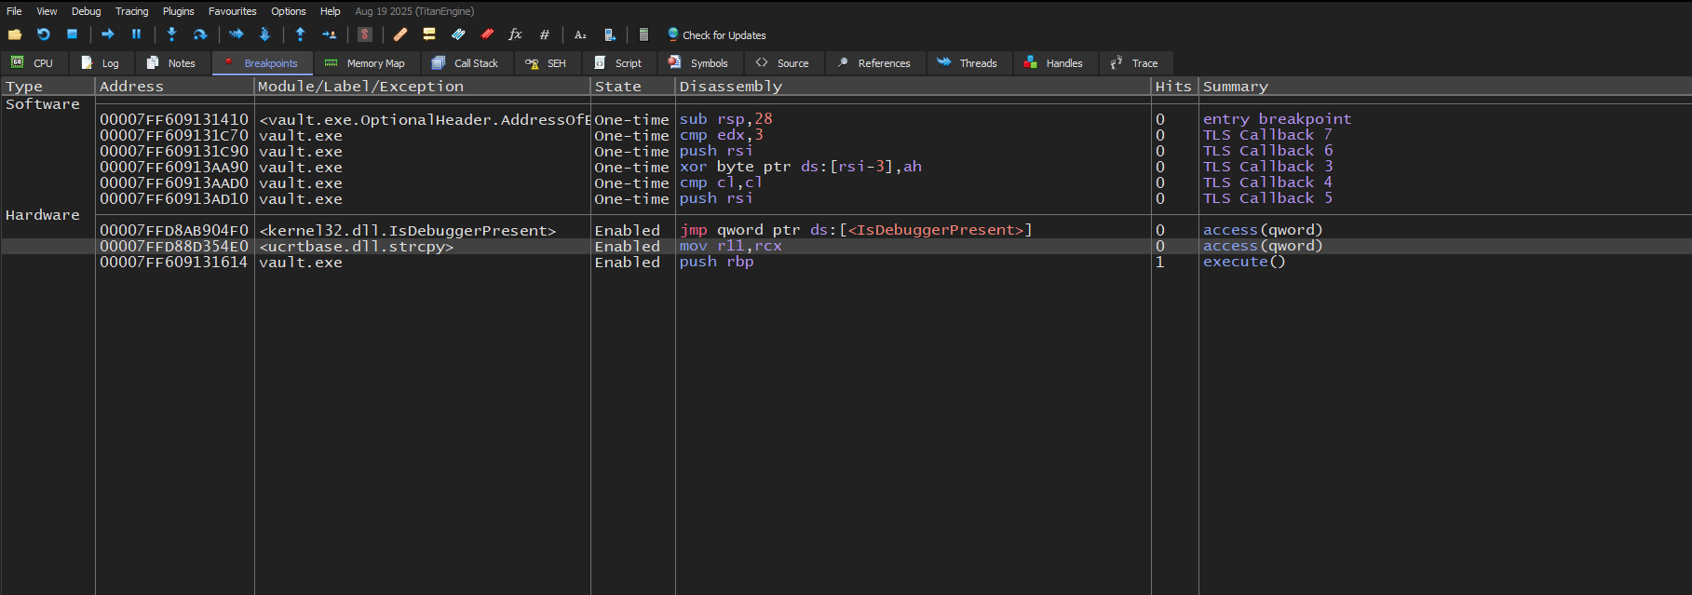Show the Variables view (# icon)
1692x595 pixels.
click(x=545, y=34)
